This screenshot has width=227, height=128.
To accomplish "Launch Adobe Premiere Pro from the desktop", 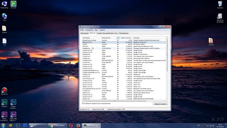I will tap(4, 116).
